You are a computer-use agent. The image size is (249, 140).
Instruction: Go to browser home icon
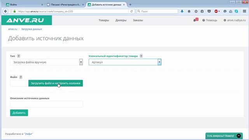point(189,11)
